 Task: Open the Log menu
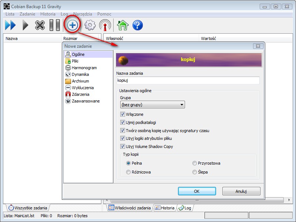point(64,14)
